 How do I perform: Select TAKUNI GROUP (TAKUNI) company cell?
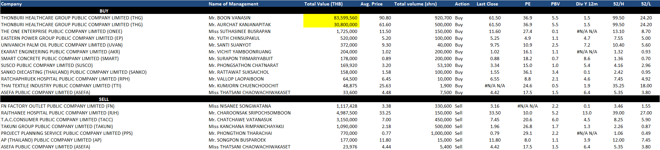tap(57, 126)
